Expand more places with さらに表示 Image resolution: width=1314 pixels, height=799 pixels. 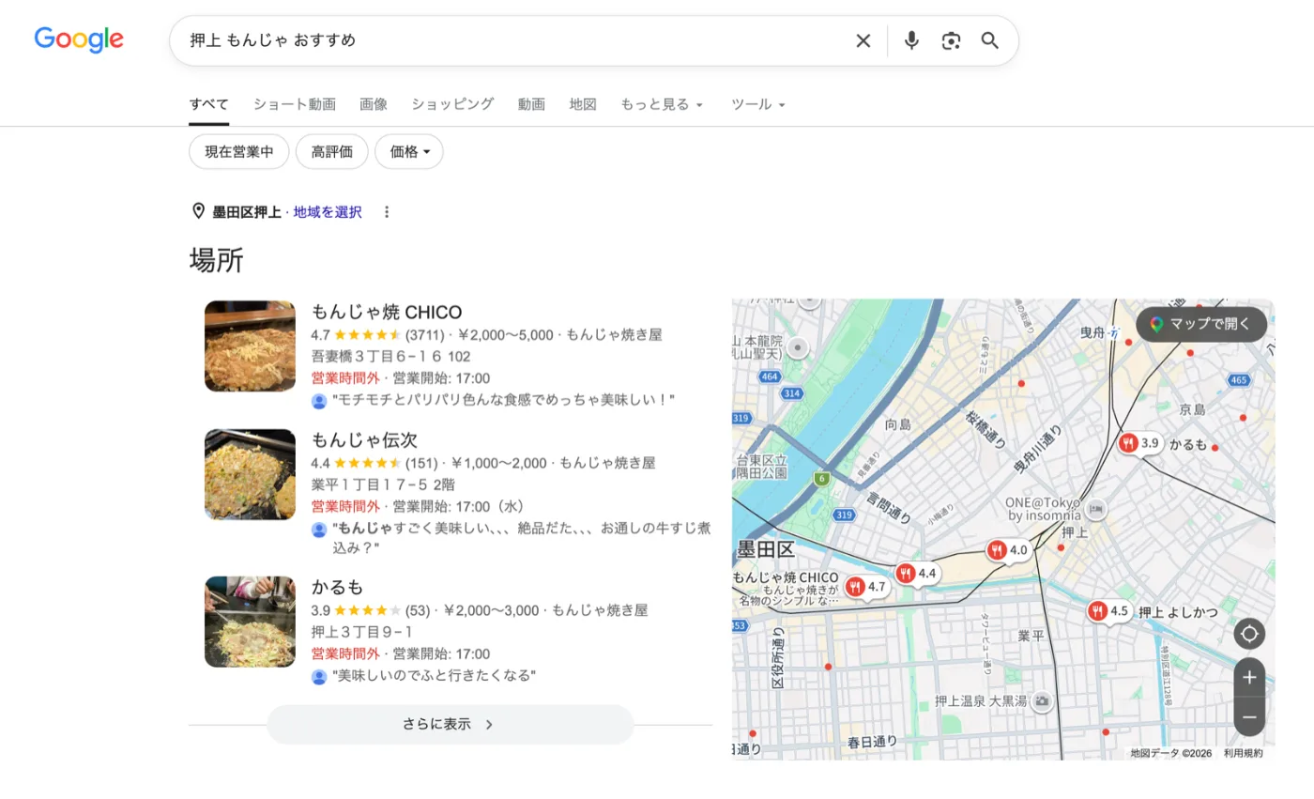pos(451,725)
